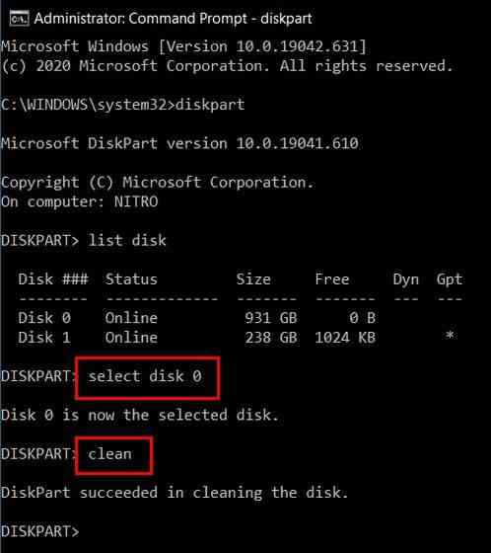Click the 'Dyn' column header

[x=406, y=280]
